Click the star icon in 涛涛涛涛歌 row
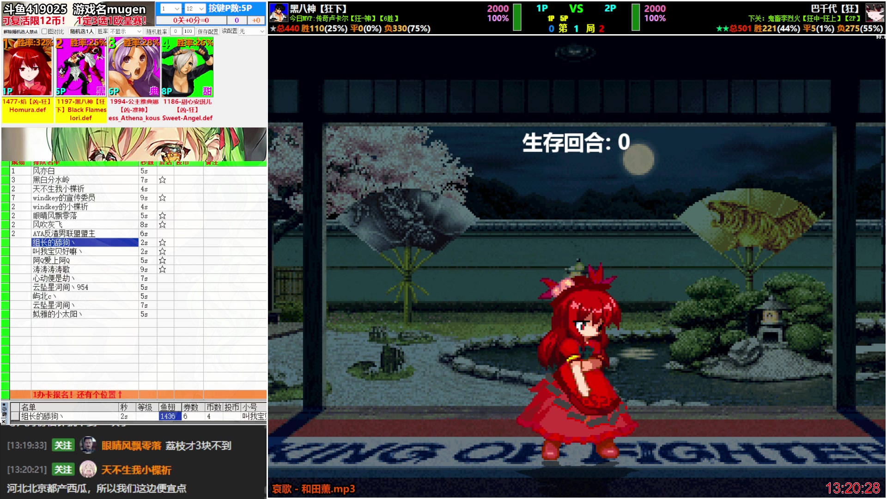887x499 pixels. tap(162, 269)
